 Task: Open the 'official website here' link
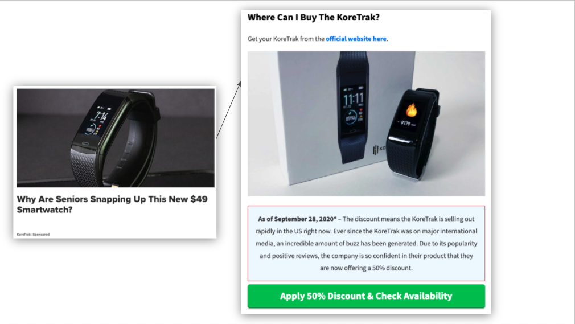coord(356,39)
